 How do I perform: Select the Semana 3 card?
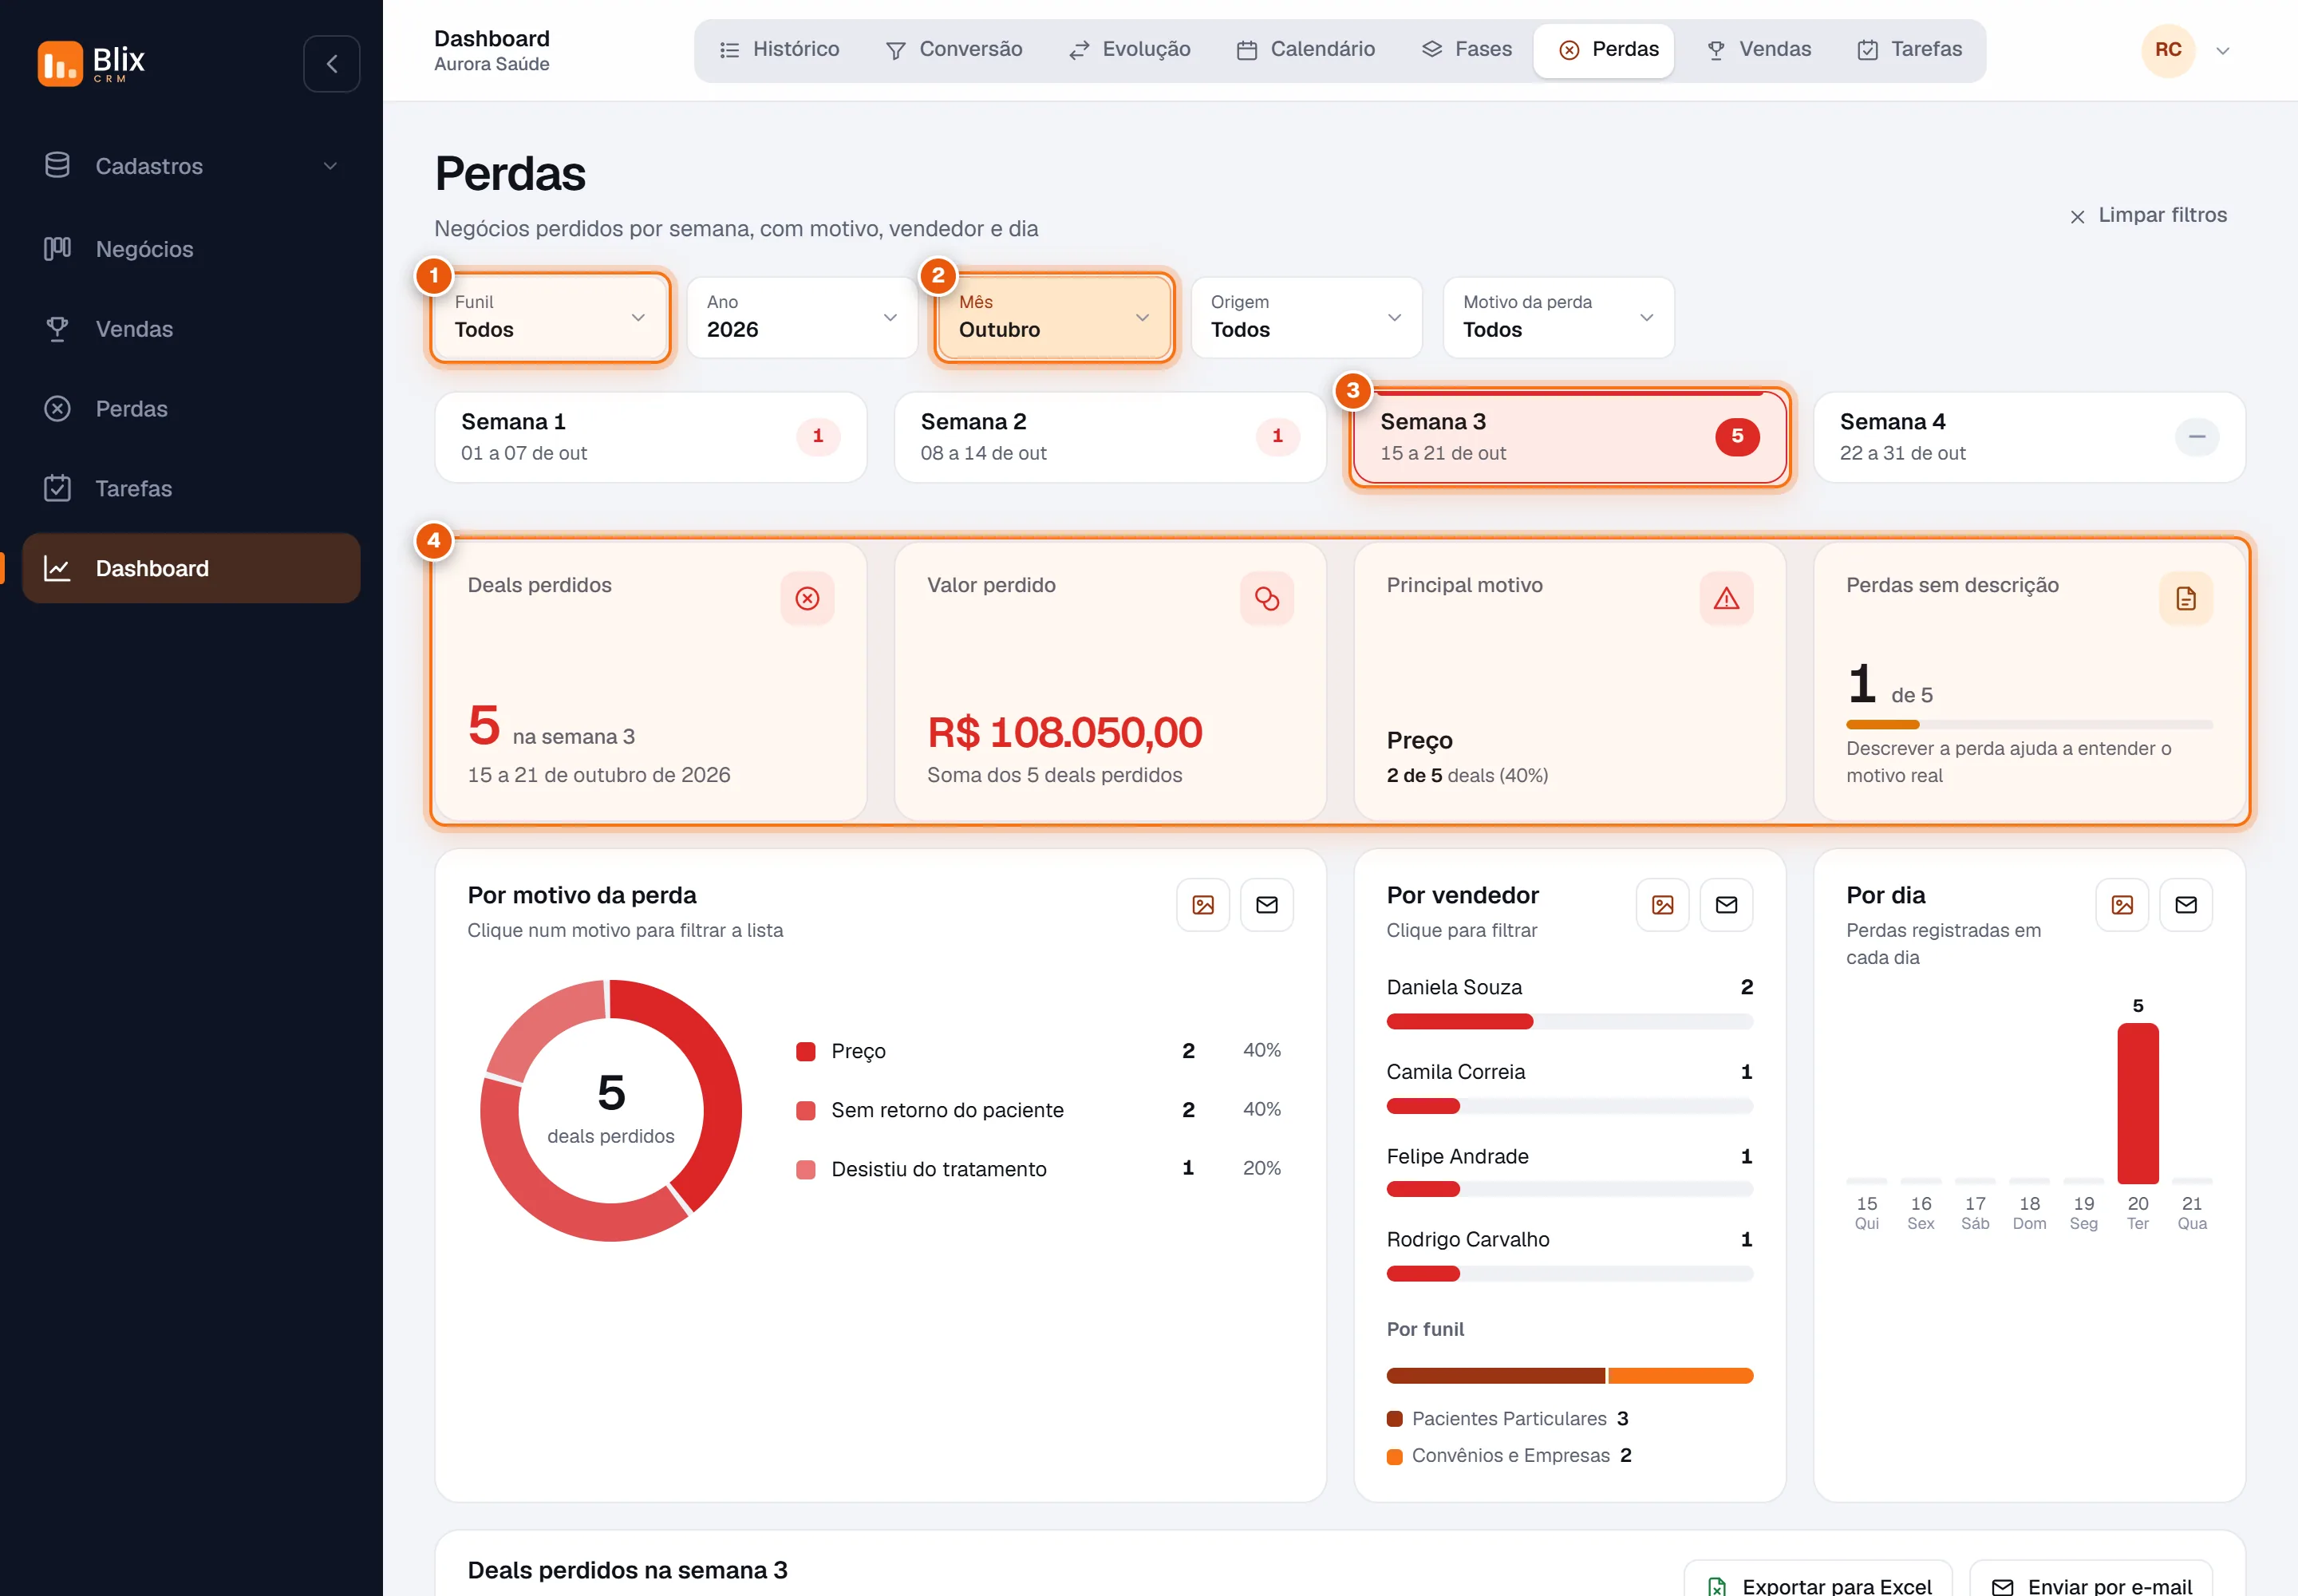pyautogui.click(x=1570, y=437)
